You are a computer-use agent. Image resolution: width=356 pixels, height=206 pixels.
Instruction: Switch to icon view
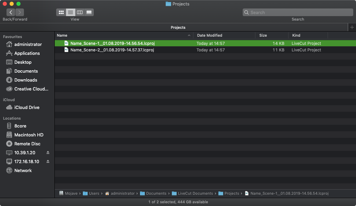click(x=61, y=12)
